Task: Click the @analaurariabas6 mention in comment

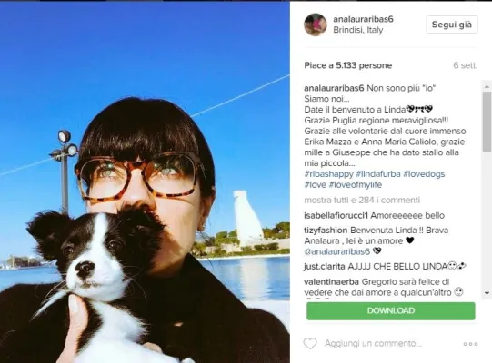Action: (337, 251)
